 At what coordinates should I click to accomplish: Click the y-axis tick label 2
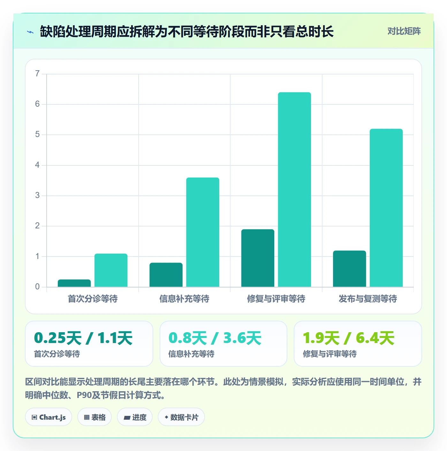tap(37, 226)
